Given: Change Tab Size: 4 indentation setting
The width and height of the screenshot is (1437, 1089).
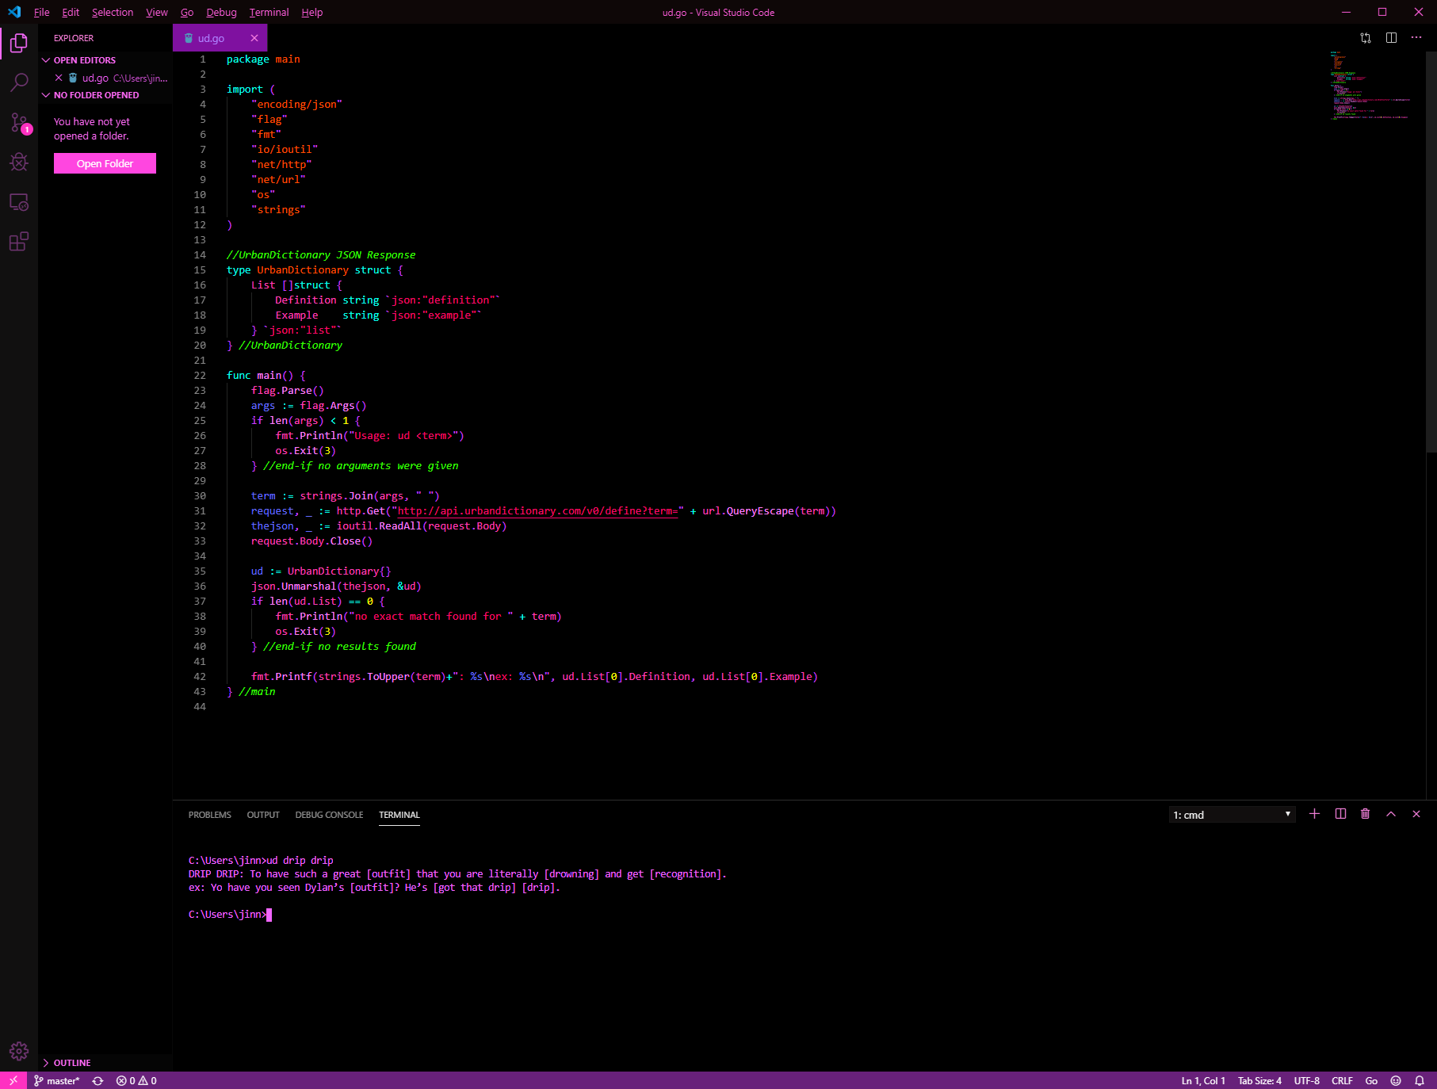Looking at the screenshot, I should (x=1259, y=1080).
